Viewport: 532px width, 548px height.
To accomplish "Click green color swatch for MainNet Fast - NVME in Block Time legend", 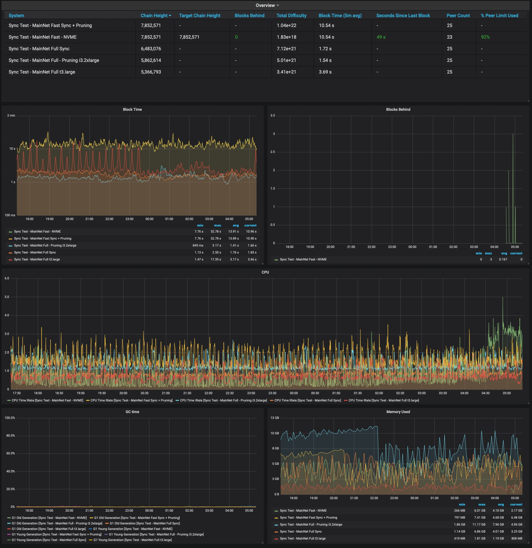I will (10, 232).
